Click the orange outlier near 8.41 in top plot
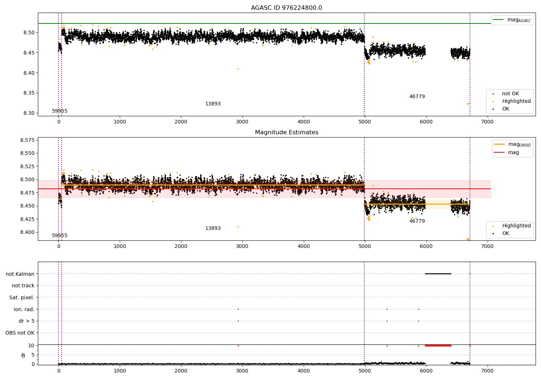This screenshot has width=541, height=379. pos(238,69)
